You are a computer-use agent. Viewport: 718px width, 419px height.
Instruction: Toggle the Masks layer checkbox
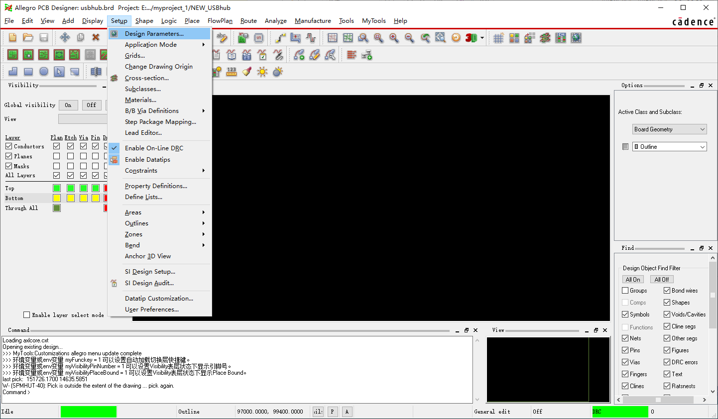point(8,166)
